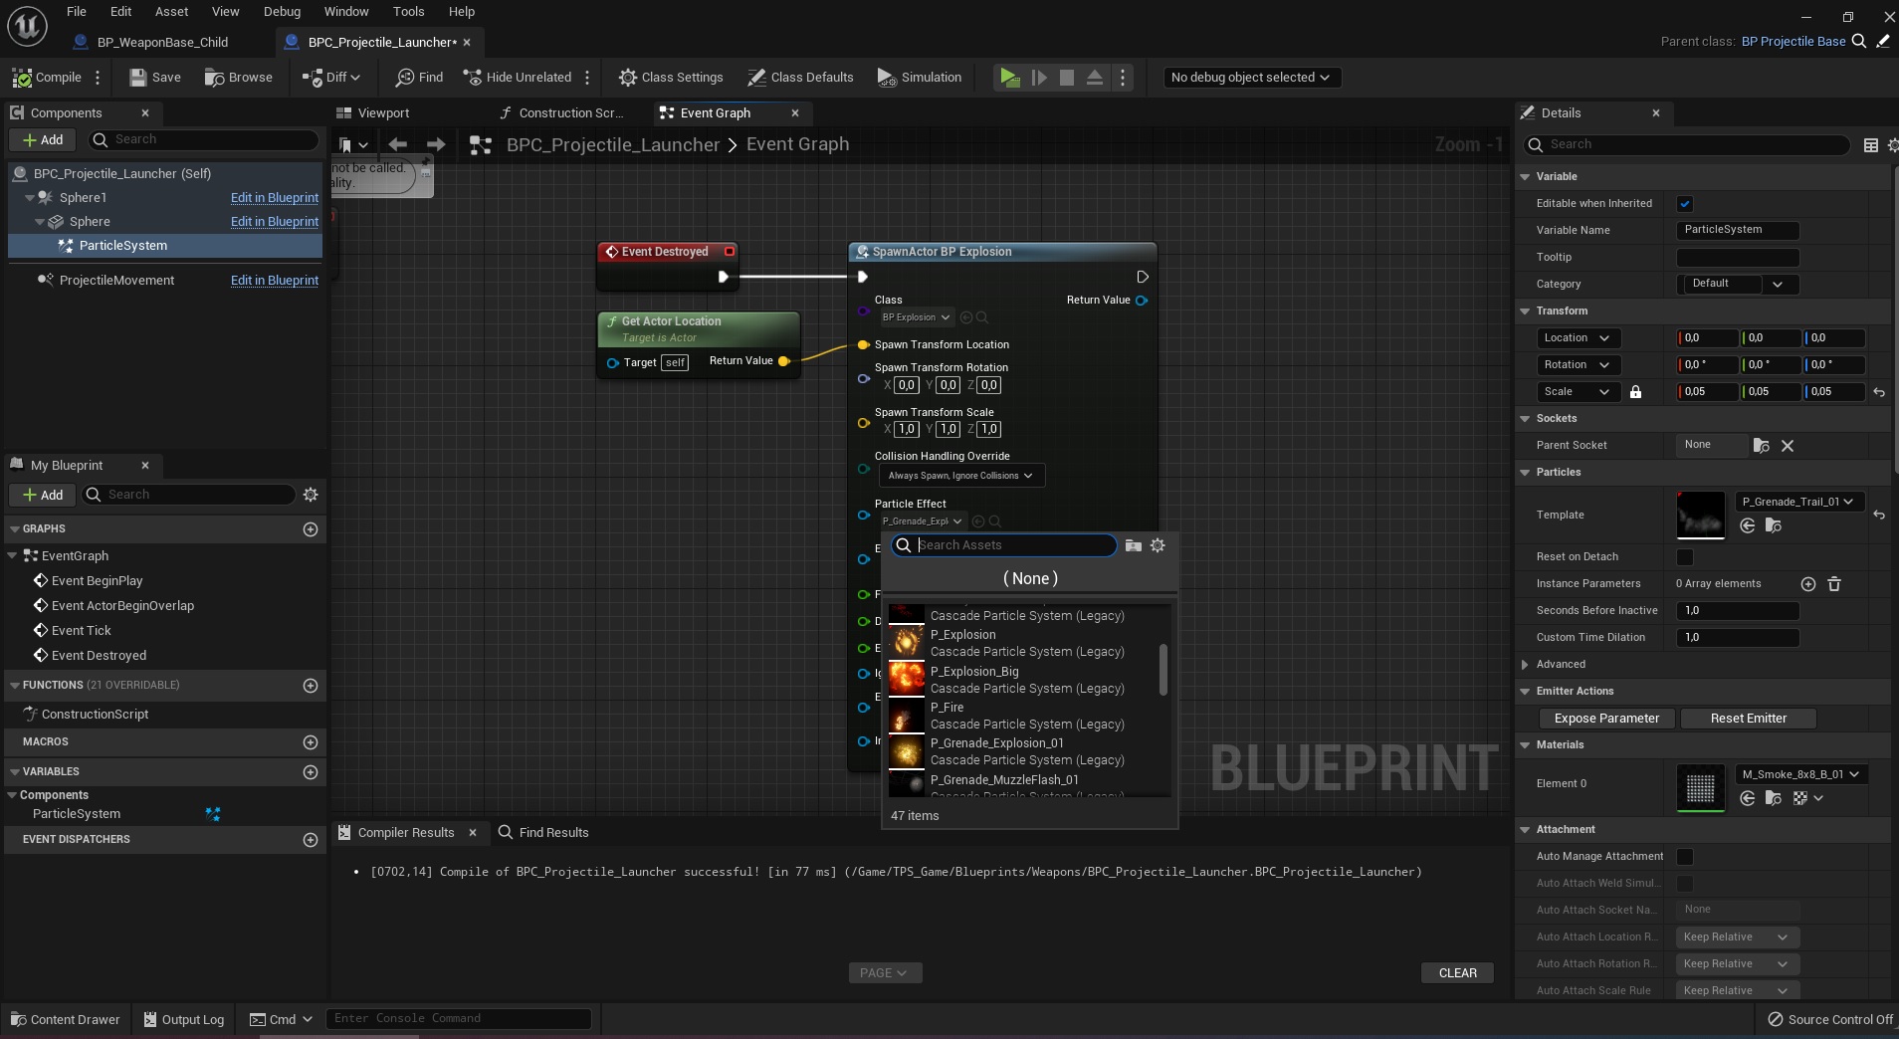Toggle the Reset on Detach checkbox

click(1684, 558)
